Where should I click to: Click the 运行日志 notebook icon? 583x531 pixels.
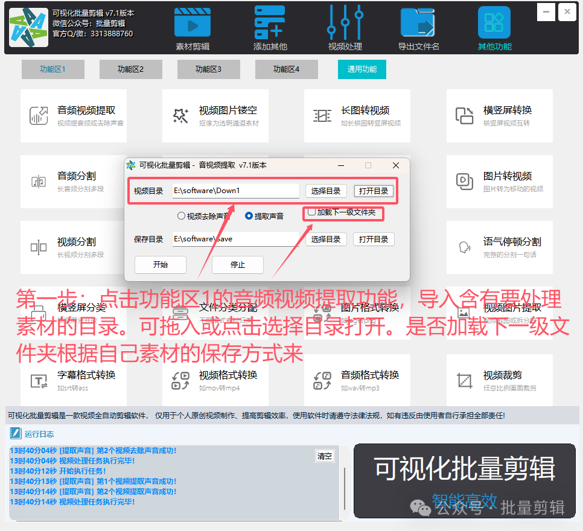(15, 433)
